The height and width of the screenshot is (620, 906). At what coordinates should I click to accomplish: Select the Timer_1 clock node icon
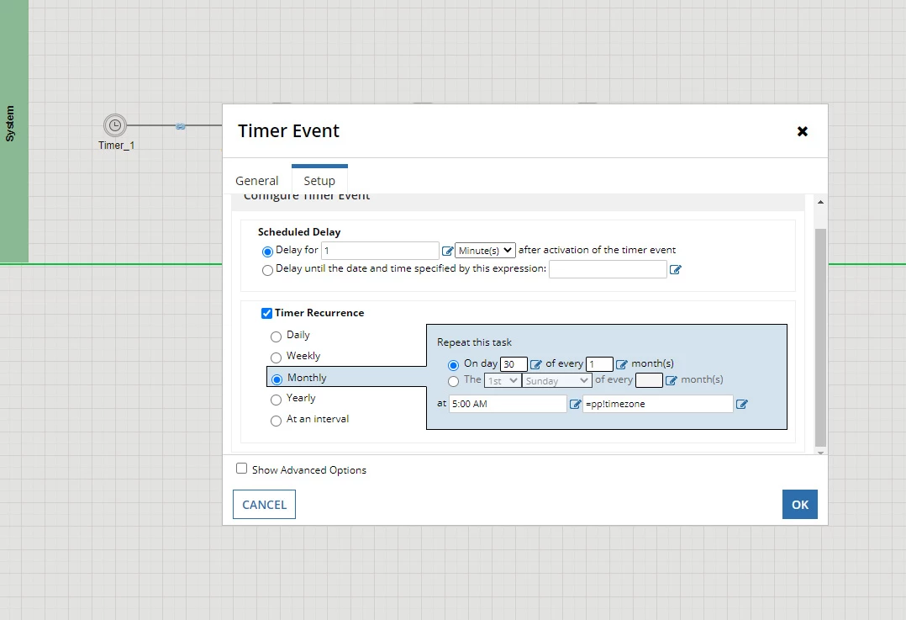tap(115, 125)
